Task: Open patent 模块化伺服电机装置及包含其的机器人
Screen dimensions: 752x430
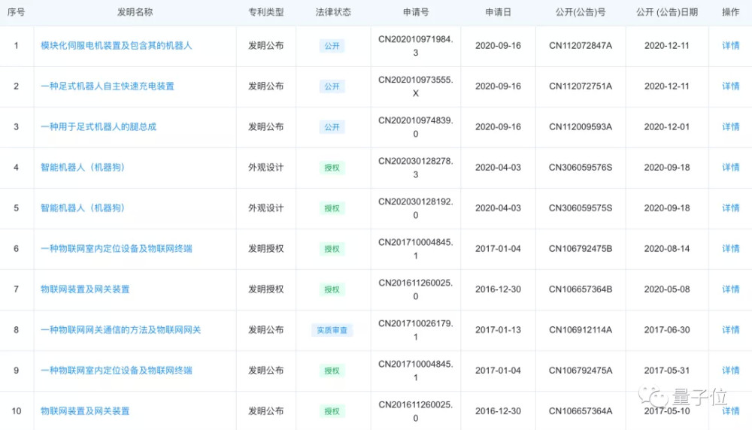Action: click(x=116, y=46)
